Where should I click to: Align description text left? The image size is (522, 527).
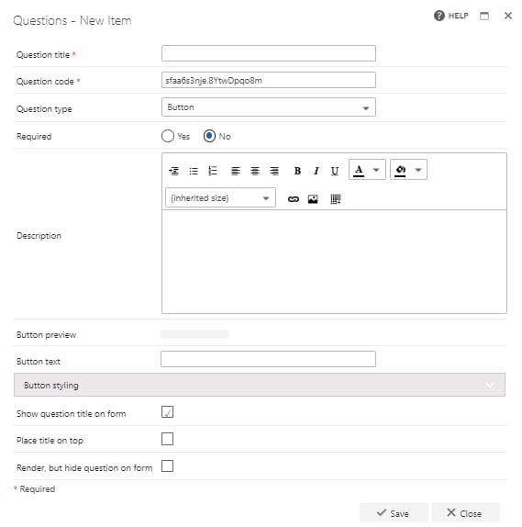tap(236, 171)
